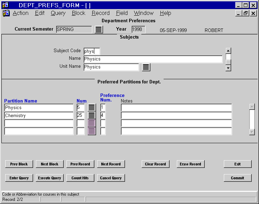Run Execute Query
This screenshot has width=259, height=204.
tap(49, 178)
